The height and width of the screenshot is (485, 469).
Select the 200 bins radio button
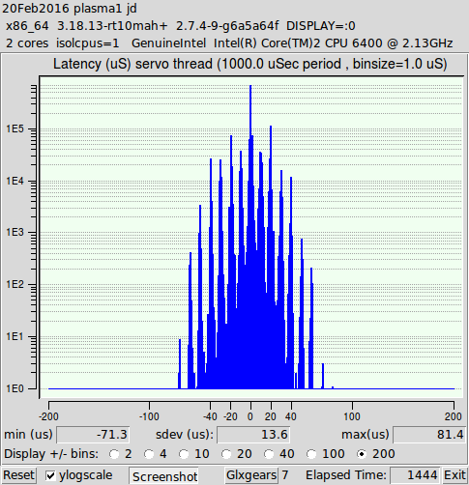pyautogui.click(x=362, y=454)
